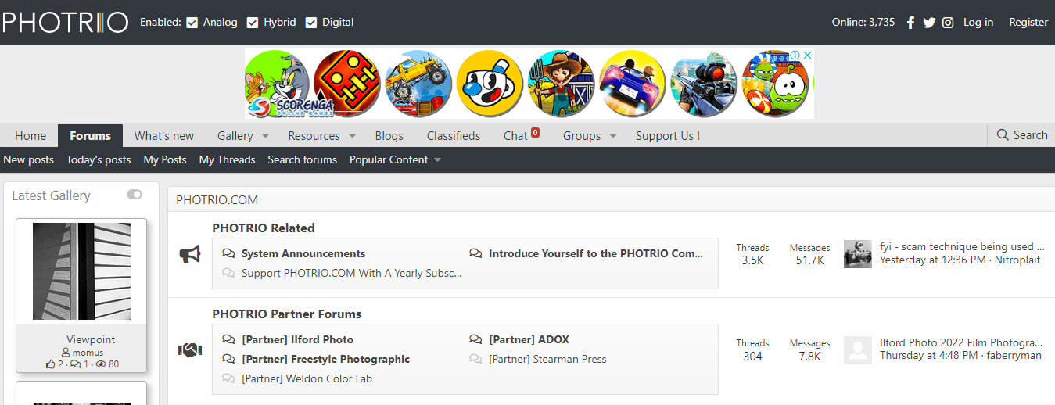Viewport: 1055px width, 405px height.
Task: Open the Instagram icon in header
Action: pos(948,23)
